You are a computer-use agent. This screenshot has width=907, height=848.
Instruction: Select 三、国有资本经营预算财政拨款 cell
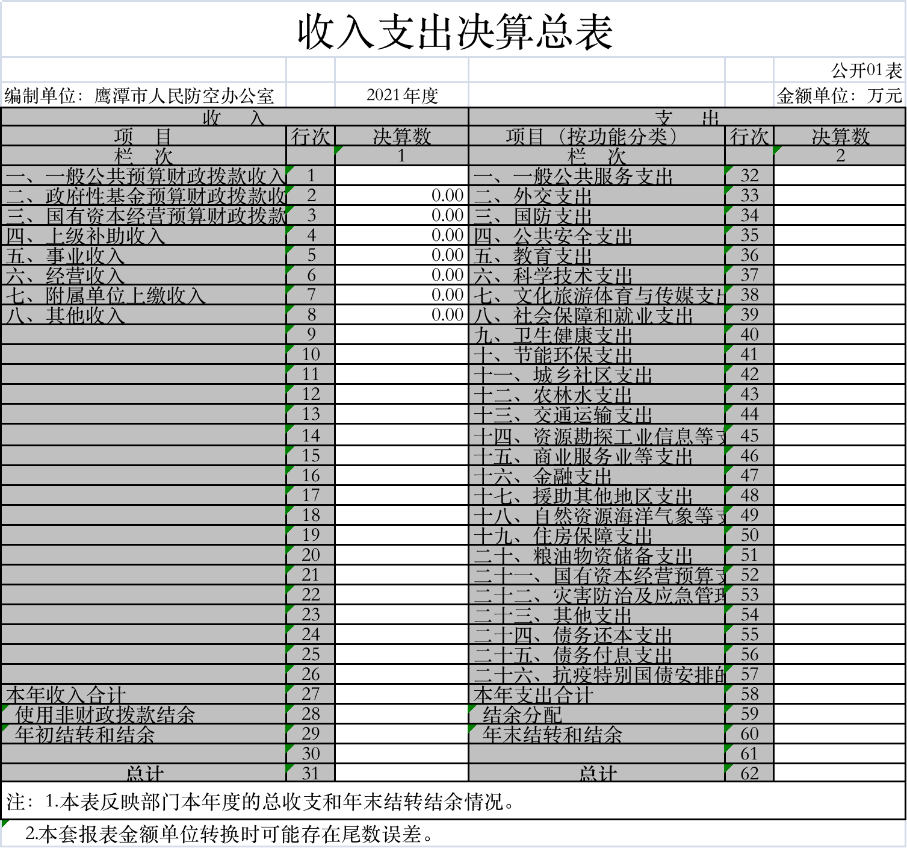[x=144, y=216]
